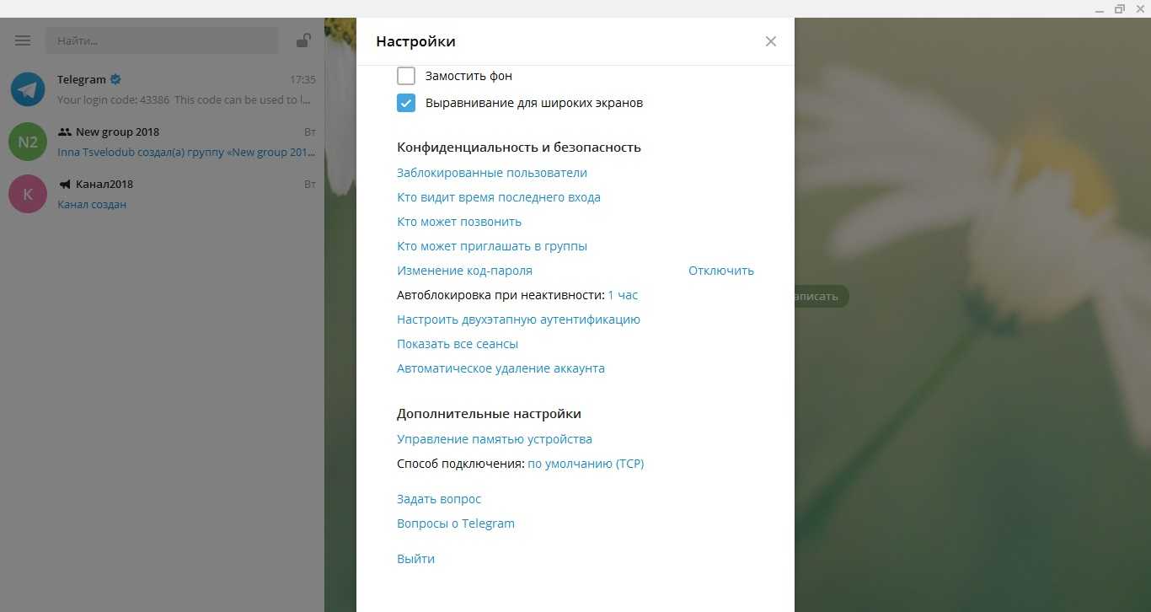Open Заблокированные пользователи list

click(492, 173)
